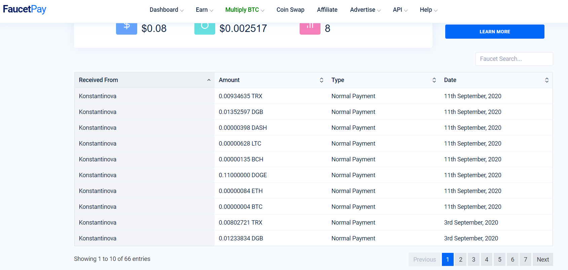The height and width of the screenshot is (270, 568).
Task: Go to page 5 of results
Action: click(500, 260)
